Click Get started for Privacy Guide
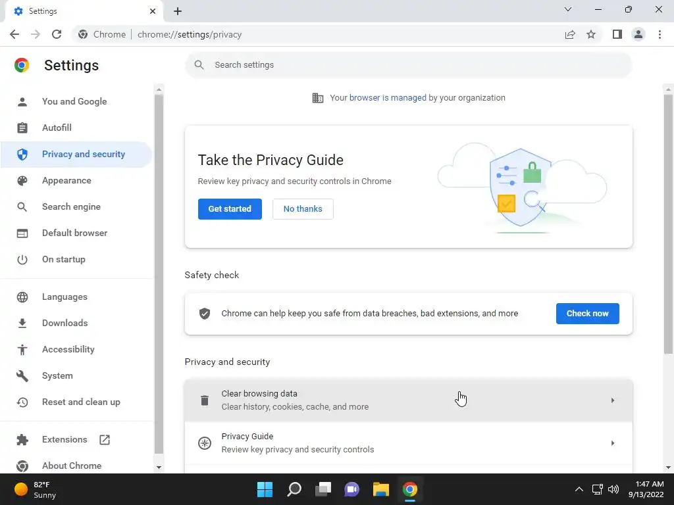 click(x=230, y=208)
